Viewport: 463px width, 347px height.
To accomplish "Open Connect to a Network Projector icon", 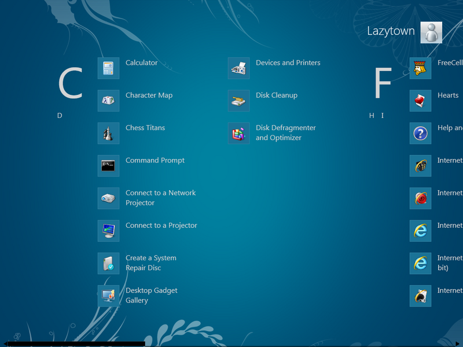I will [x=108, y=198].
